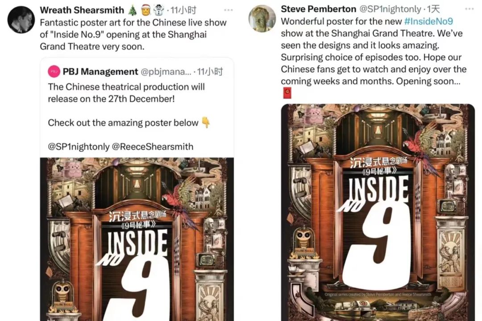Screen dimensions: 482x321
Task: Click the PBJ Management display name
Action: click(100, 72)
